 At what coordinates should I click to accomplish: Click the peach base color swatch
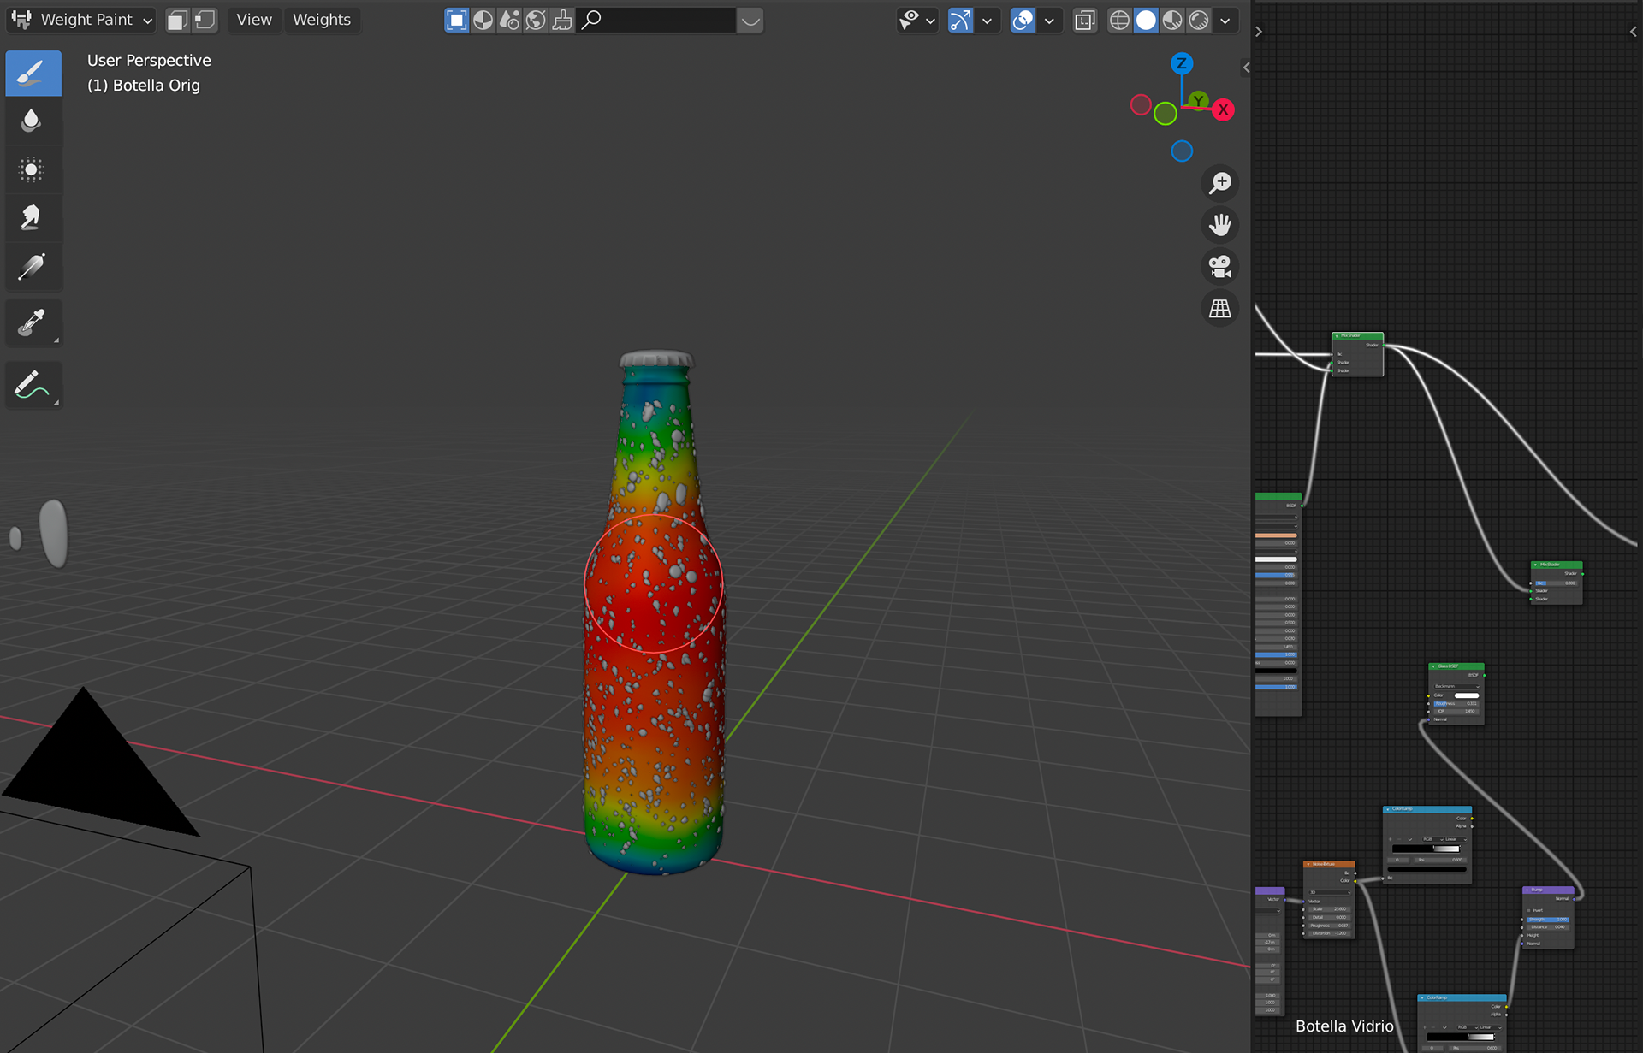point(1276,535)
